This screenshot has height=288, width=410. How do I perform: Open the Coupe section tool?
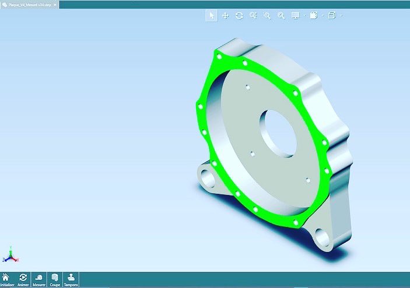(x=55, y=280)
